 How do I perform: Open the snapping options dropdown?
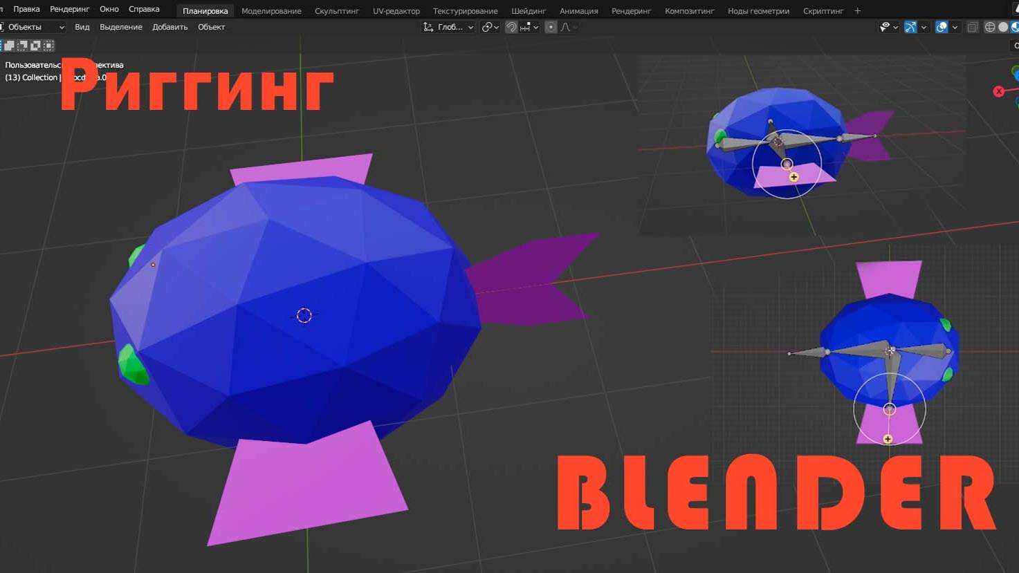pos(529,27)
